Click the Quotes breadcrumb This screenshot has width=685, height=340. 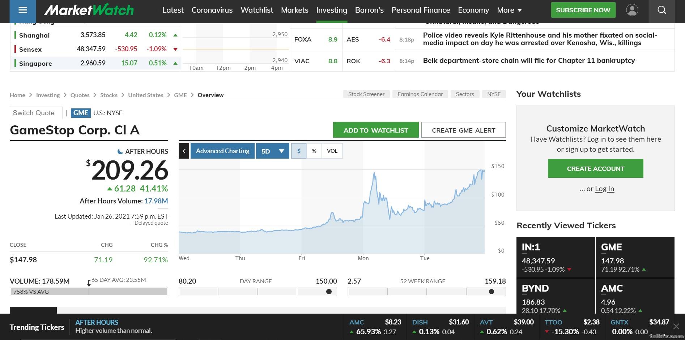pos(80,95)
